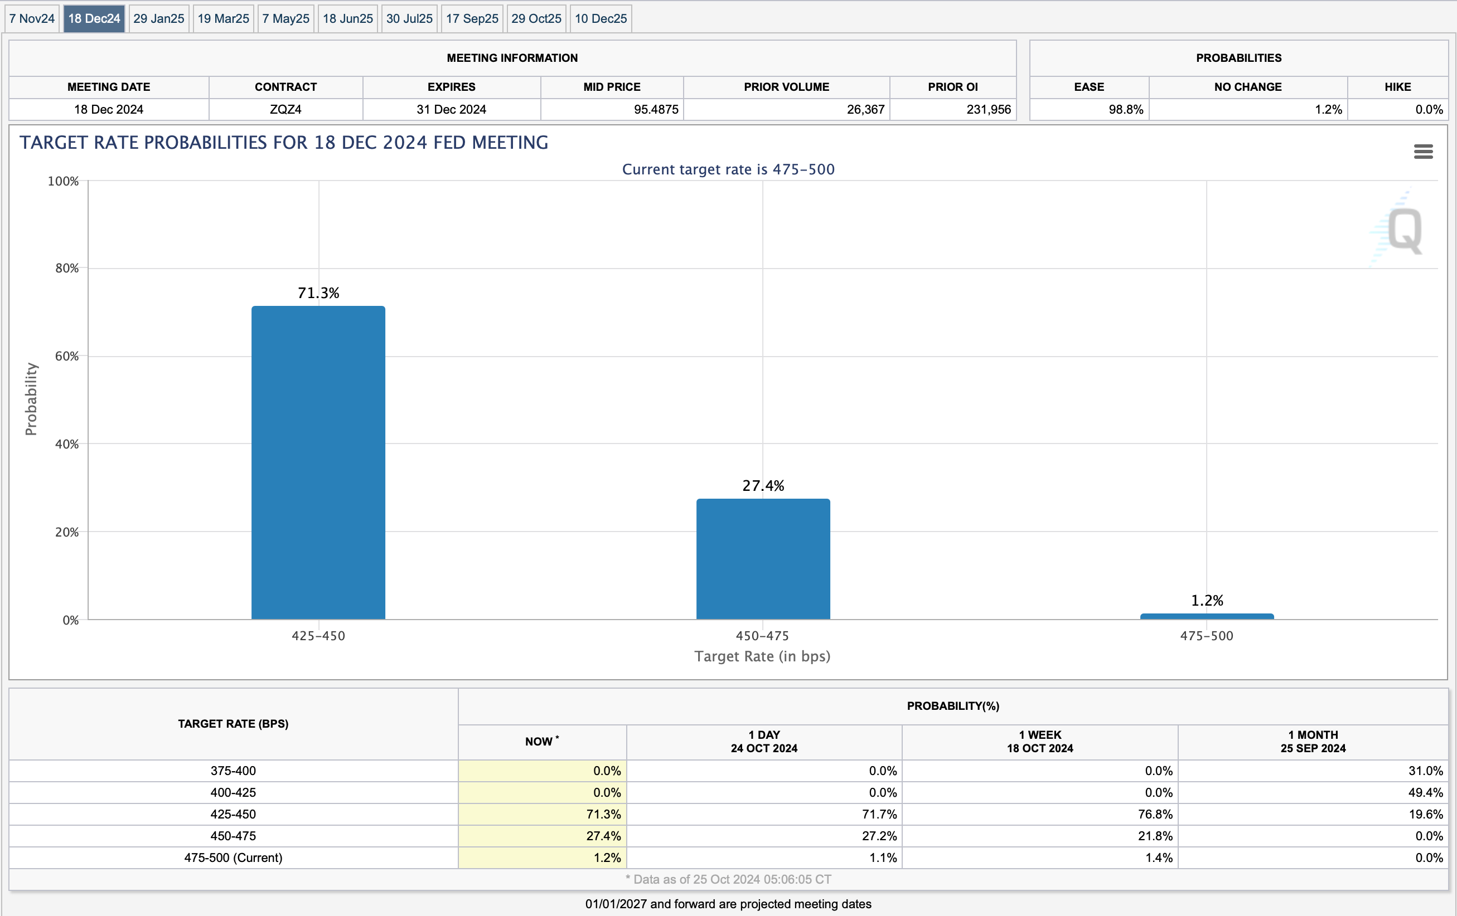Click the 425-450 bar at 71.3%
Image resolution: width=1457 pixels, height=916 pixels.
318,462
